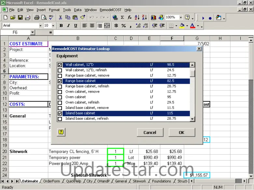The width and height of the screenshot is (254, 190).
Task: Click the help question mark icon in the dialog
Action: 61,132
